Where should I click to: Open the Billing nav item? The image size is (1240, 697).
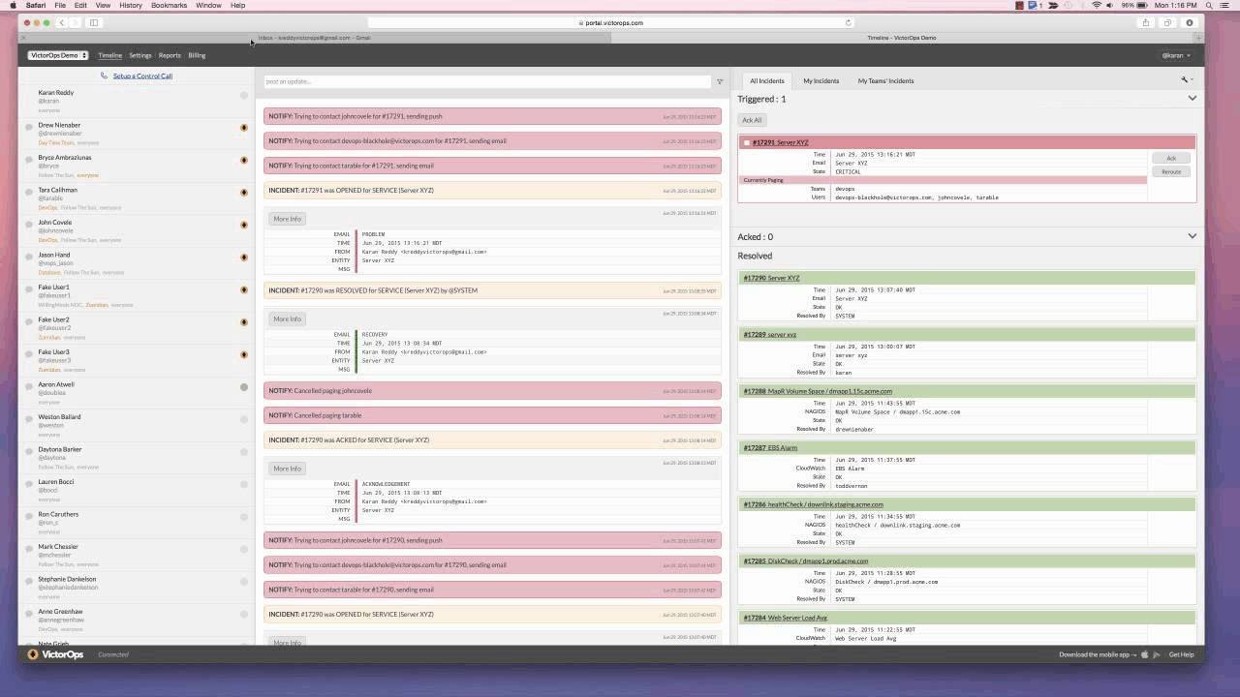coord(197,55)
